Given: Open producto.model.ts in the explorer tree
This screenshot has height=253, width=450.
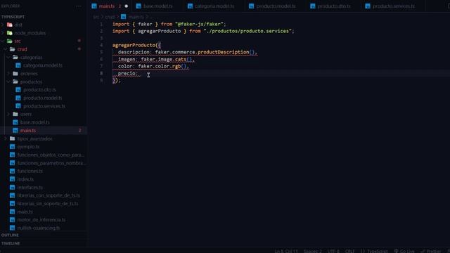Looking at the screenshot, I should (42, 98).
